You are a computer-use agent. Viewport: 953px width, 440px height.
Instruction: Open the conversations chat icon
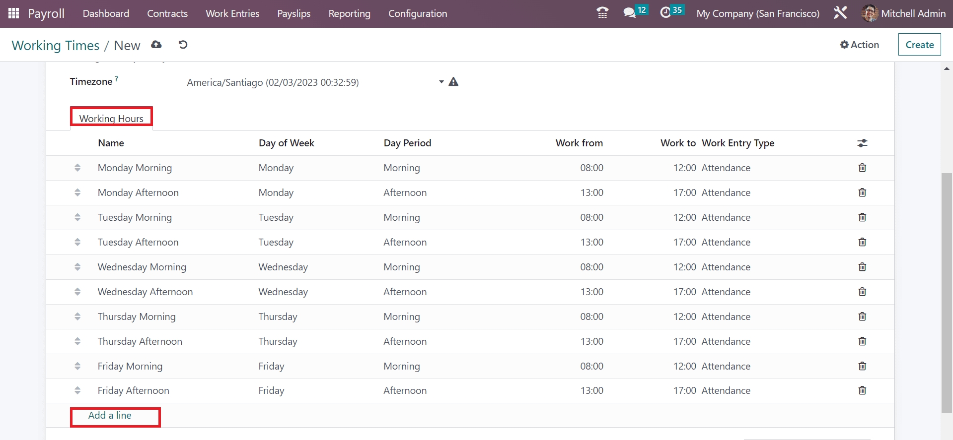tap(630, 13)
